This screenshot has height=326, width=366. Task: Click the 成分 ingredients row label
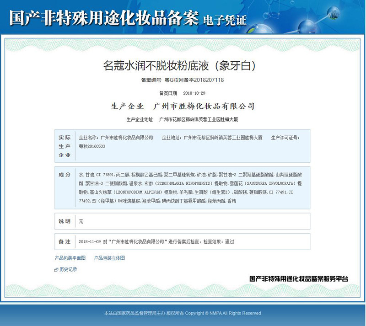65,175
